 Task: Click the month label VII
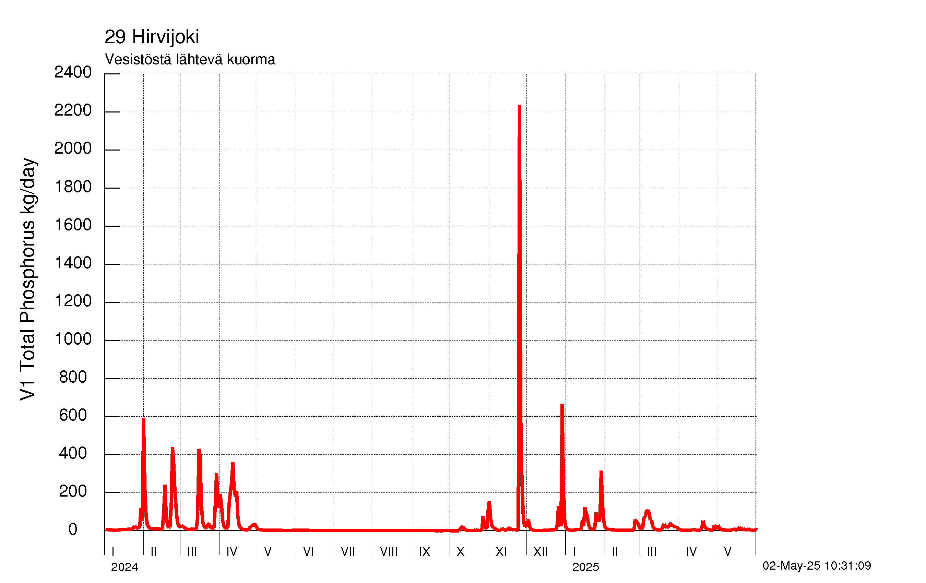[x=348, y=552]
